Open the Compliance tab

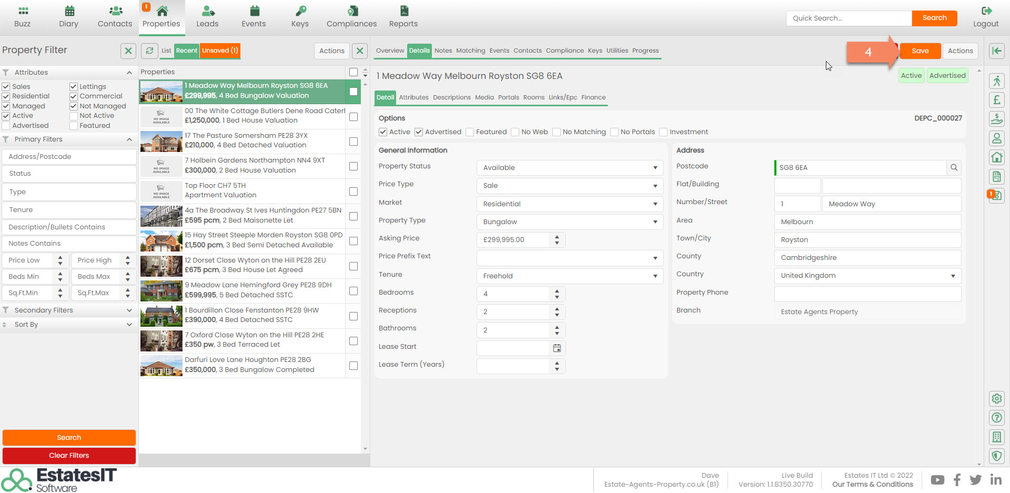[x=564, y=51]
